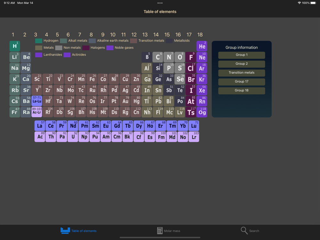The image size is (320, 240).
Task: Tap the three-dot multitasking menu at top
Action: coord(160,3)
